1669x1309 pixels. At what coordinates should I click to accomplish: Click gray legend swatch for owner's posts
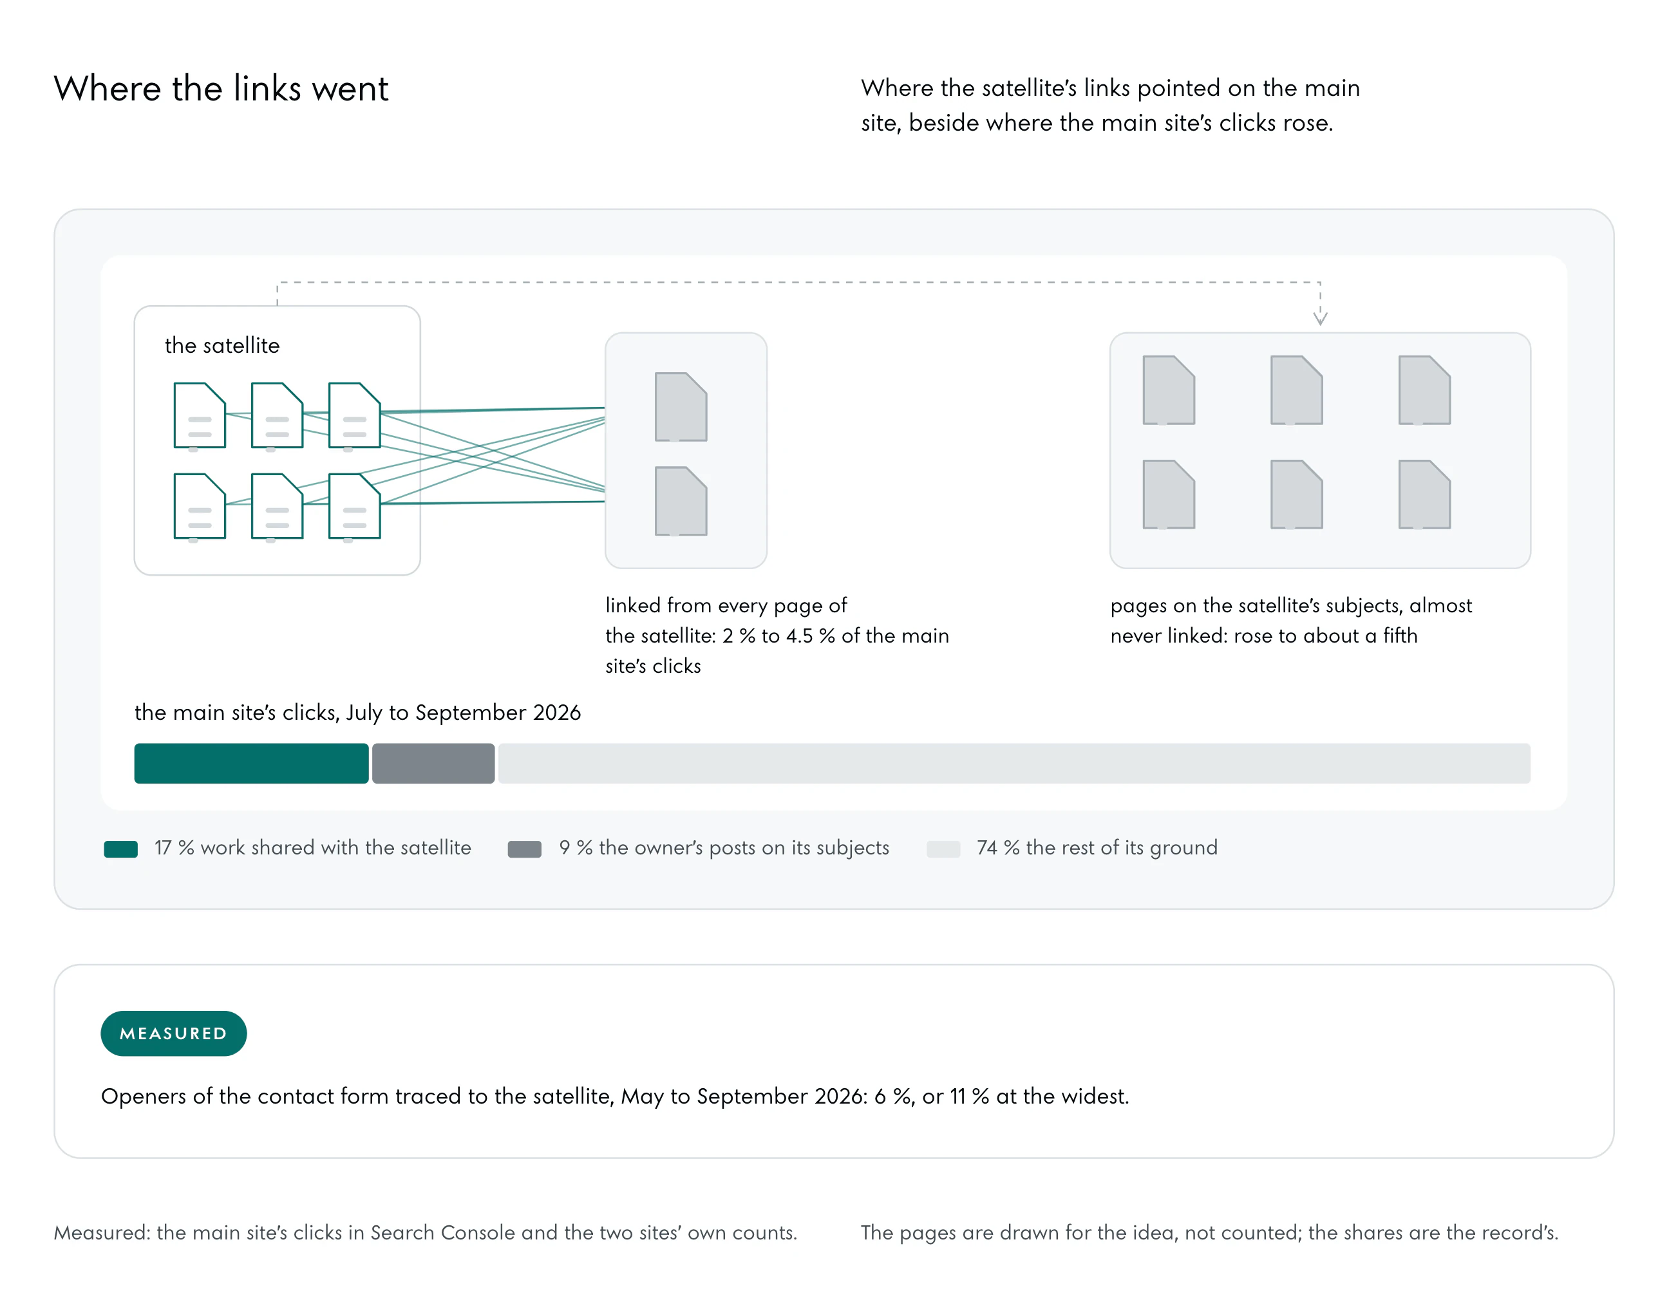(x=524, y=849)
